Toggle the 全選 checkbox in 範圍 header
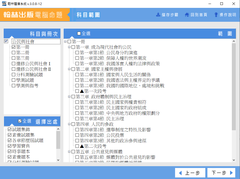 point(79,34)
